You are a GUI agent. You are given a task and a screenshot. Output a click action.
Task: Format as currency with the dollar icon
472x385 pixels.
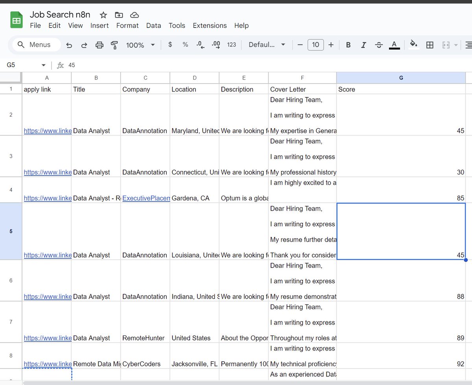[170, 45]
